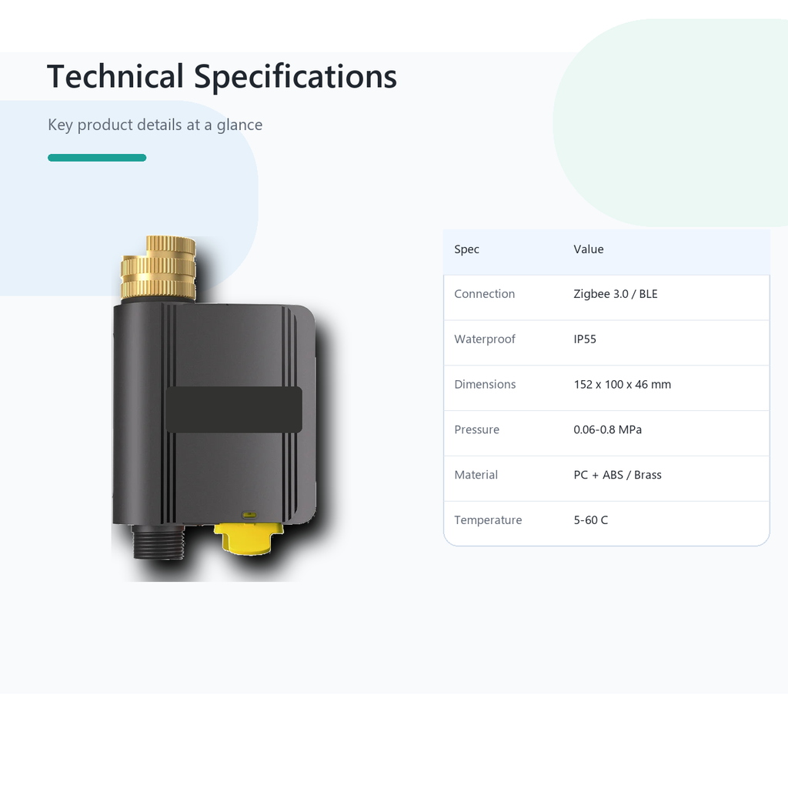Click the 'Waterproof' row label

(x=485, y=339)
